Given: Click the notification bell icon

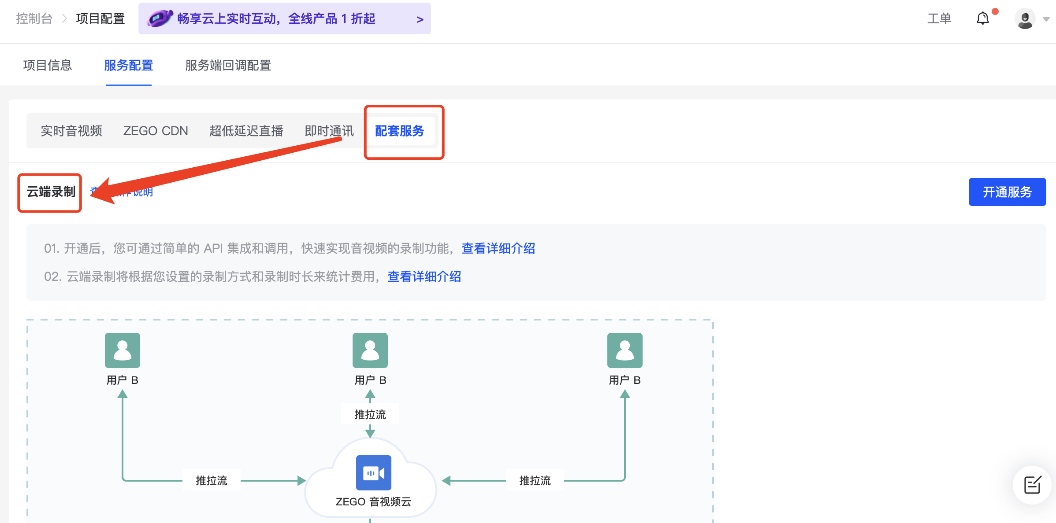Looking at the screenshot, I should click(982, 18).
